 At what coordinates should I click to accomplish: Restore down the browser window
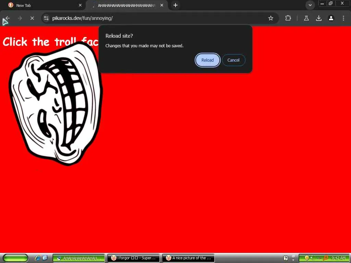(330, 3)
